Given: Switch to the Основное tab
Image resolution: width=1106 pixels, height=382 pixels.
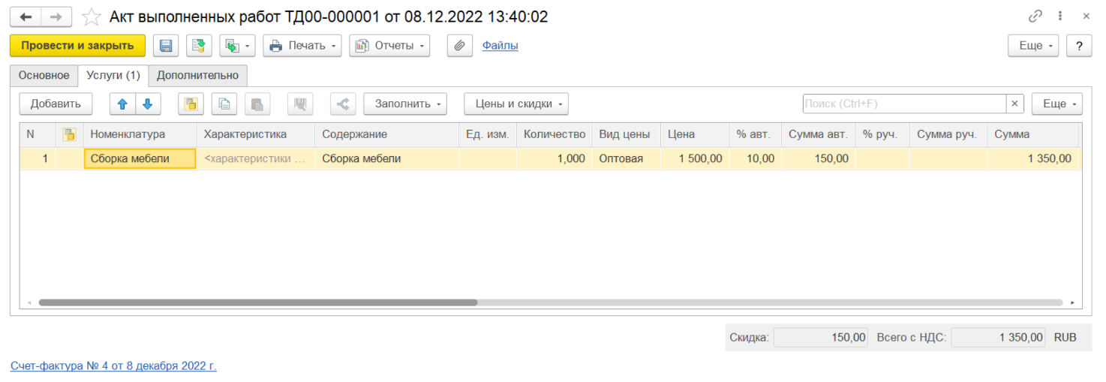Looking at the screenshot, I should point(44,76).
